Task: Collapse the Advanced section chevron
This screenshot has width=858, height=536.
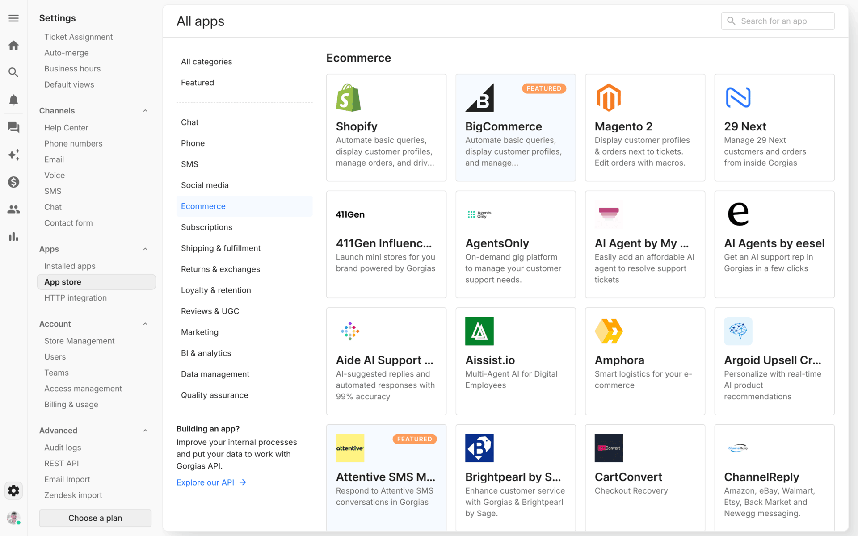Action: [145, 431]
